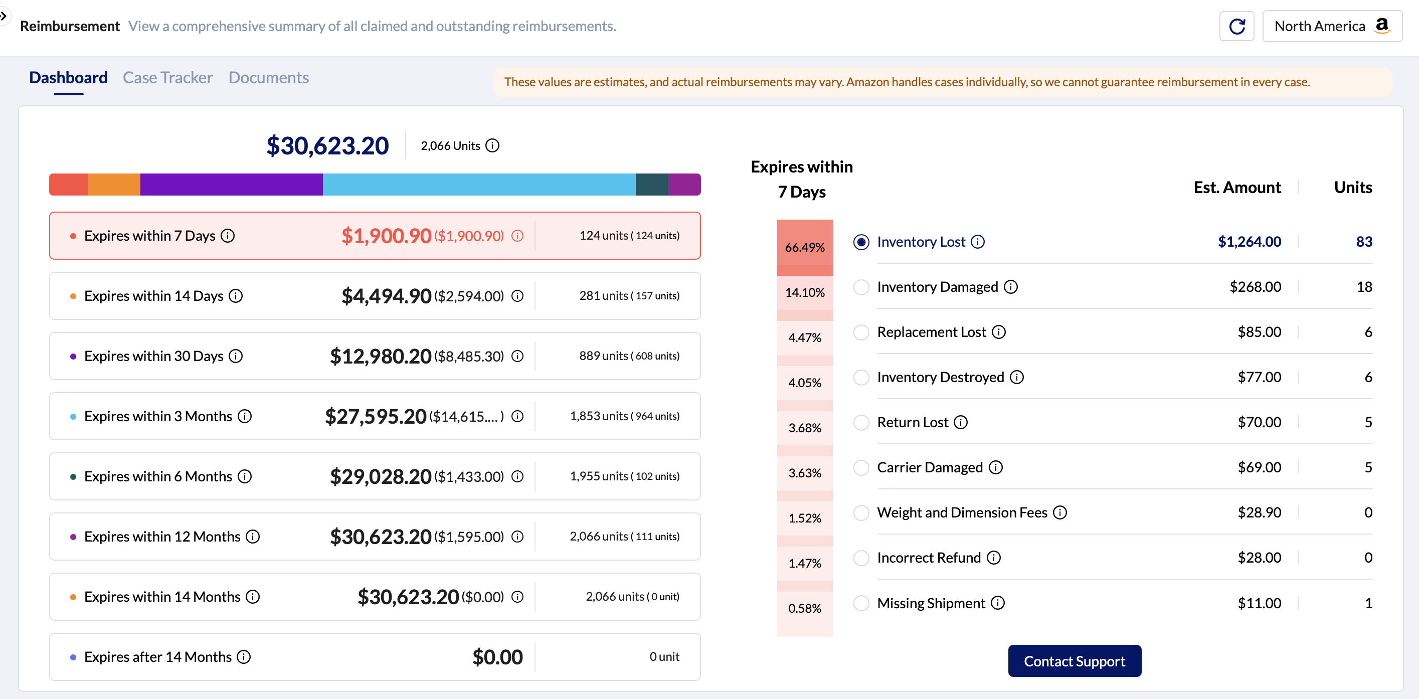Viewport: 1419px width, 699px height.
Task: Select the Return Lost radio button
Action: [861, 423]
